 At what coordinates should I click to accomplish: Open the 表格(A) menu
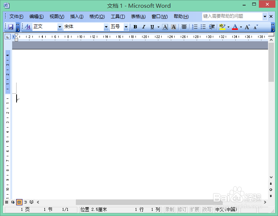click(x=138, y=17)
